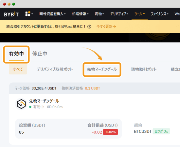Image resolution: width=180 pixels, height=147 pixels.
Task: Select the 現物取引ボット filter
Action: point(144,69)
